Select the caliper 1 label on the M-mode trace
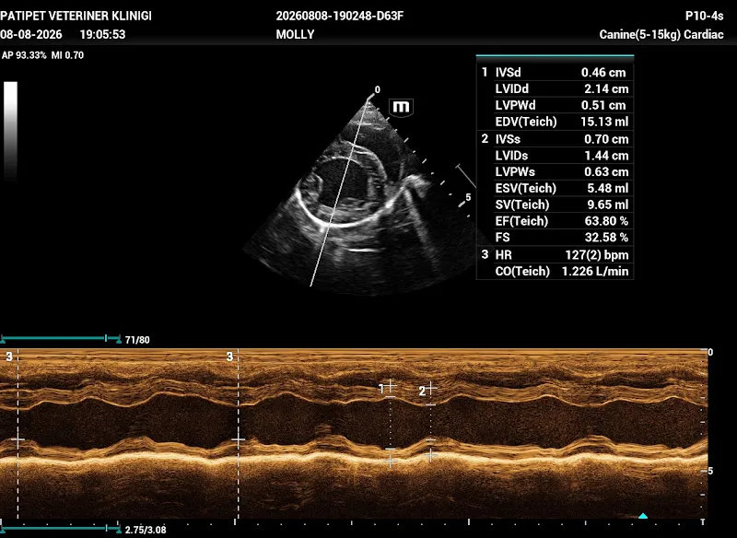 (x=381, y=389)
